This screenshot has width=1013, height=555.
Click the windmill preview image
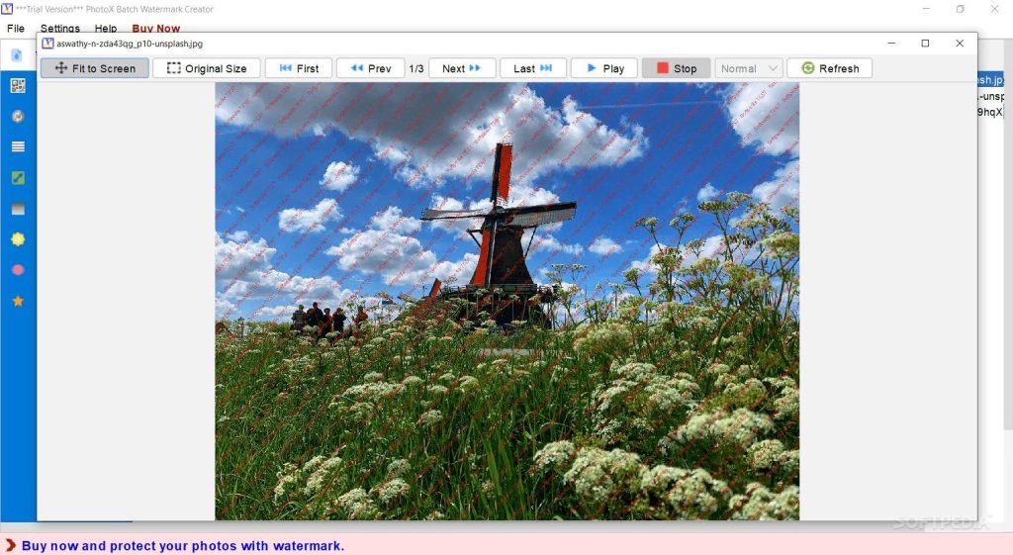pyautogui.click(x=507, y=301)
